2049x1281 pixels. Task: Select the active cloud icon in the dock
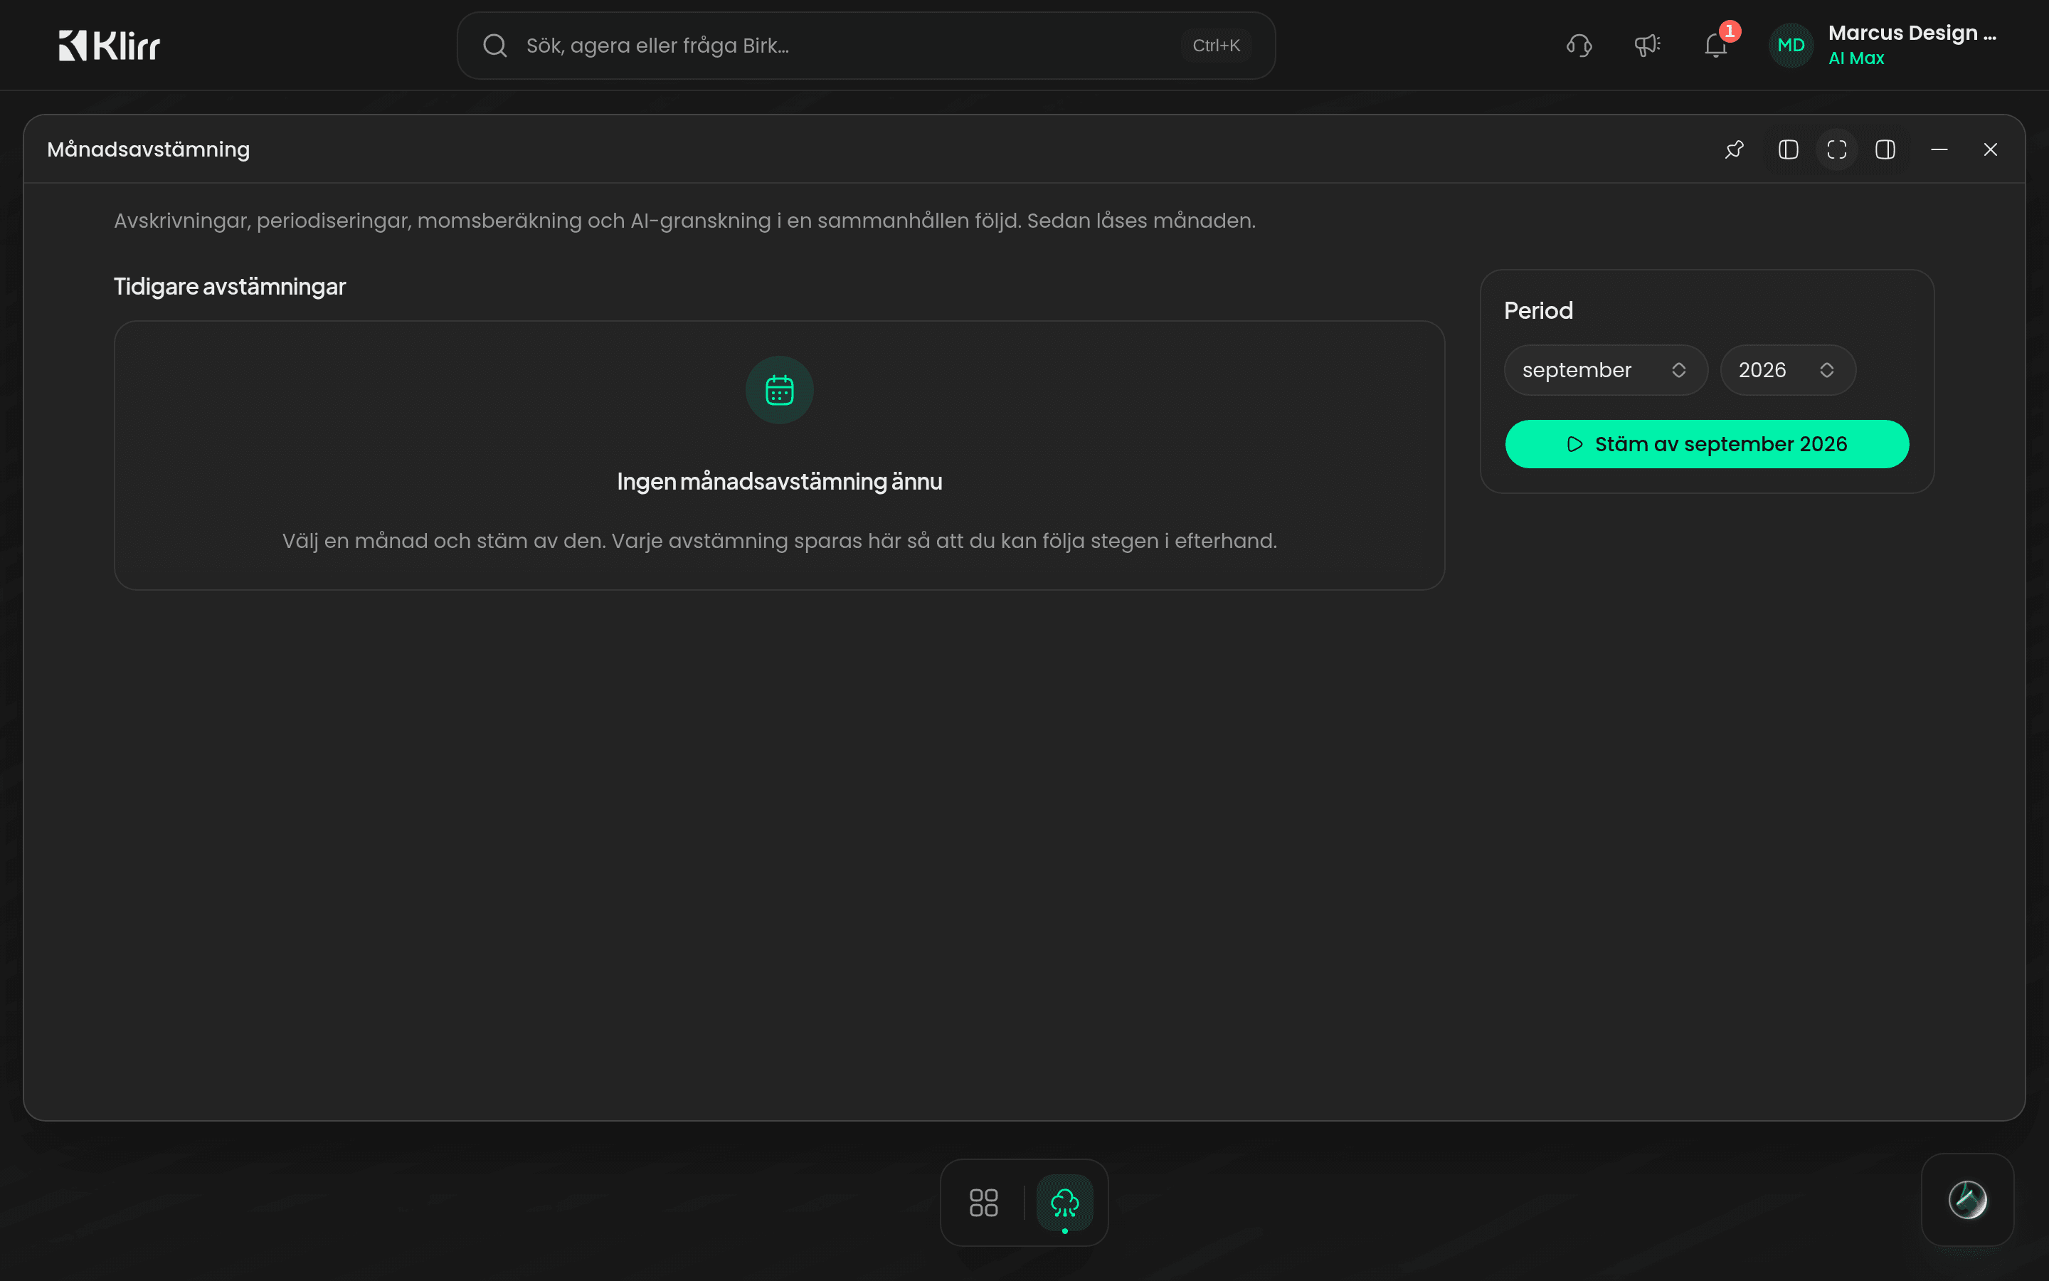[1065, 1202]
